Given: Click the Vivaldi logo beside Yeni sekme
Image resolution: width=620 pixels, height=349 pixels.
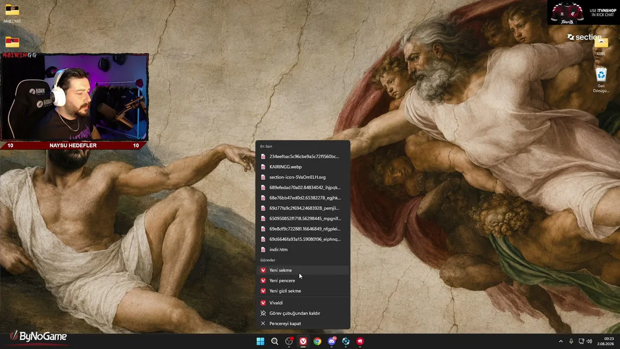Looking at the screenshot, I should [263, 270].
